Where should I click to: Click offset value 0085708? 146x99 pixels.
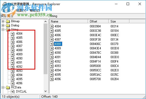point(95,79)
